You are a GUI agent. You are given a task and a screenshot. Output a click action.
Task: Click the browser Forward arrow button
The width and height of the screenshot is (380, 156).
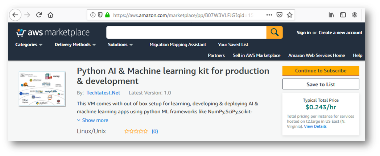click(28, 15)
